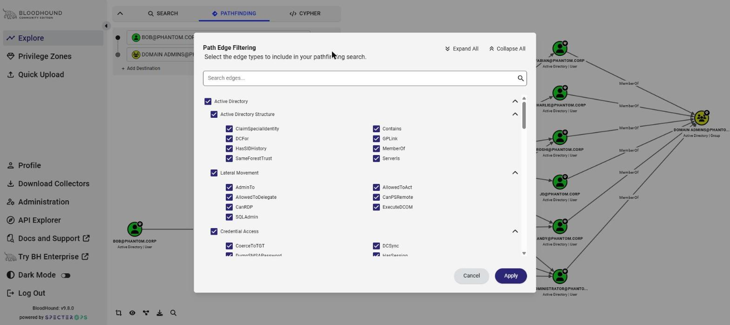Collapse the Active Directory Structure section chevron
Image resolution: width=730 pixels, height=325 pixels.
point(515,114)
